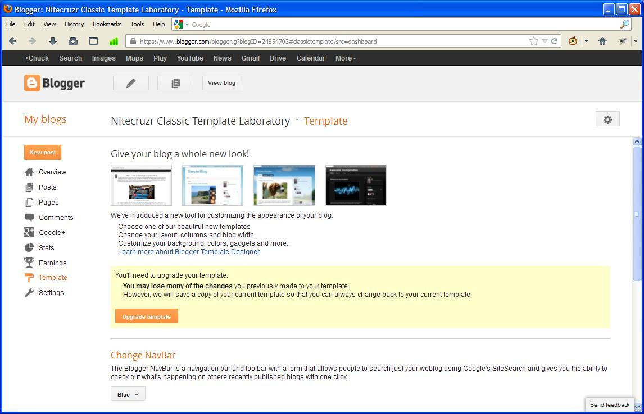Click the Upgrade template button
The image size is (644, 414).
[x=147, y=316]
